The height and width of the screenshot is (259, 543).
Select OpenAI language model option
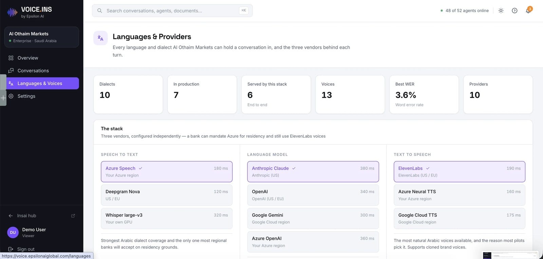(313, 195)
